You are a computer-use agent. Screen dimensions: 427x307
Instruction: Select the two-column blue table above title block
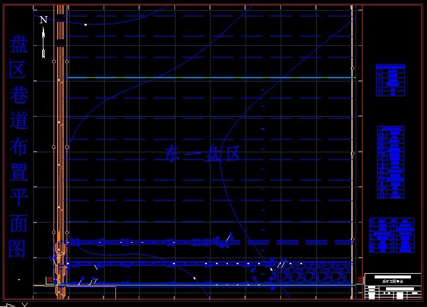(391, 236)
